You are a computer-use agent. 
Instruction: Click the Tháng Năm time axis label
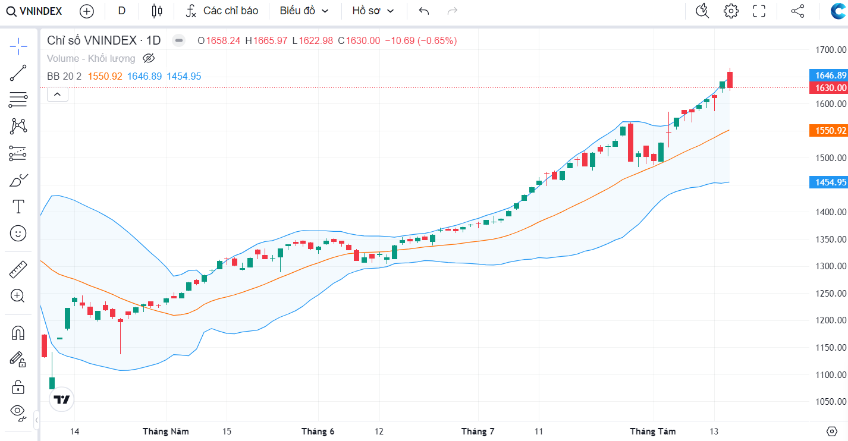(166, 431)
